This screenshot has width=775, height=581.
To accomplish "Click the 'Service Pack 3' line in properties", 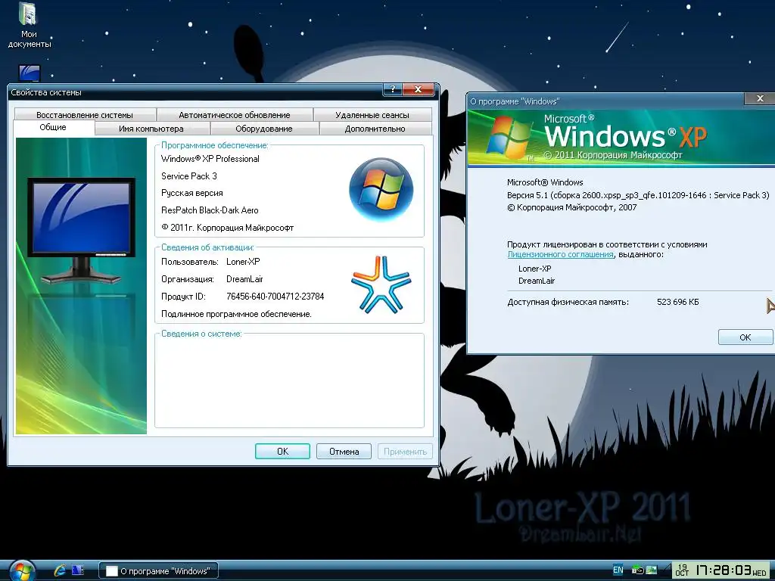I will (x=188, y=176).
